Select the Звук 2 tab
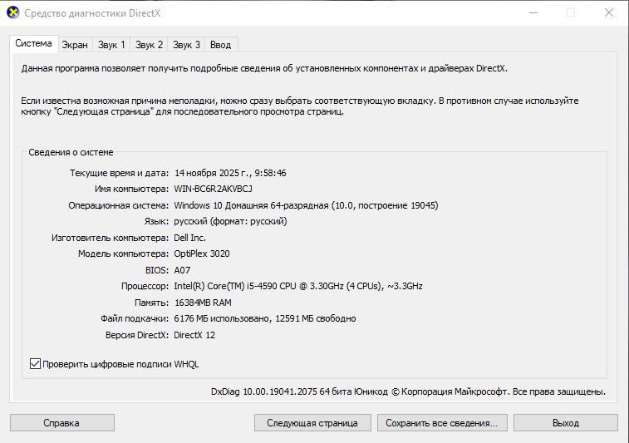The width and height of the screenshot is (629, 443). tap(149, 45)
